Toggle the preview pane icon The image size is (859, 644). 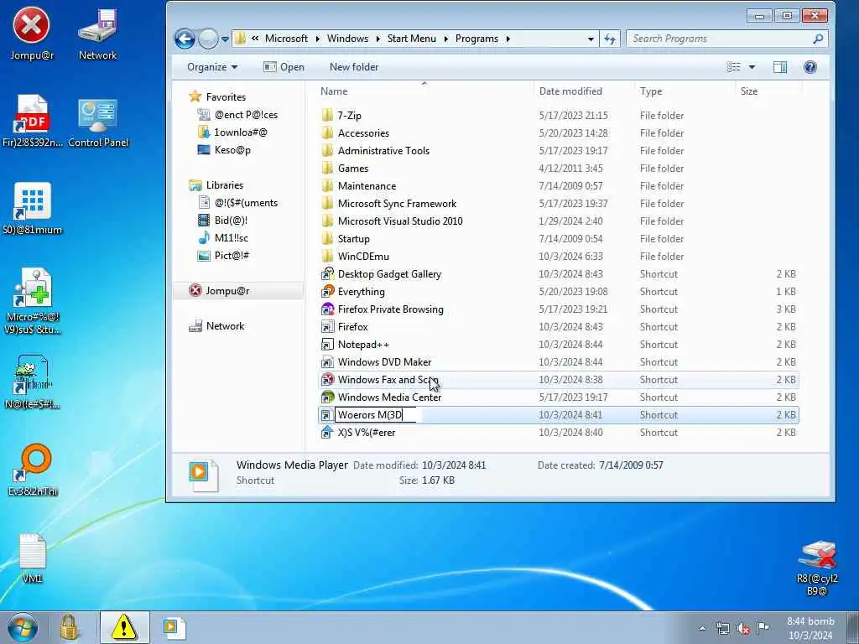[780, 67]
